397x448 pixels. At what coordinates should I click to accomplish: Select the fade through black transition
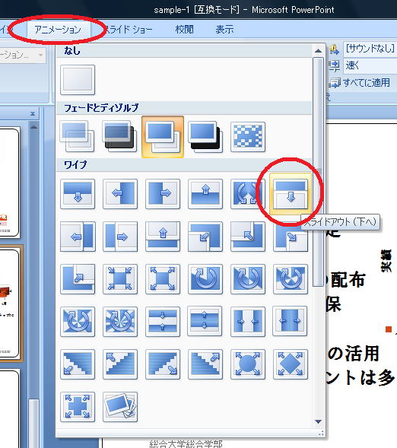click(x=120, y=137)
